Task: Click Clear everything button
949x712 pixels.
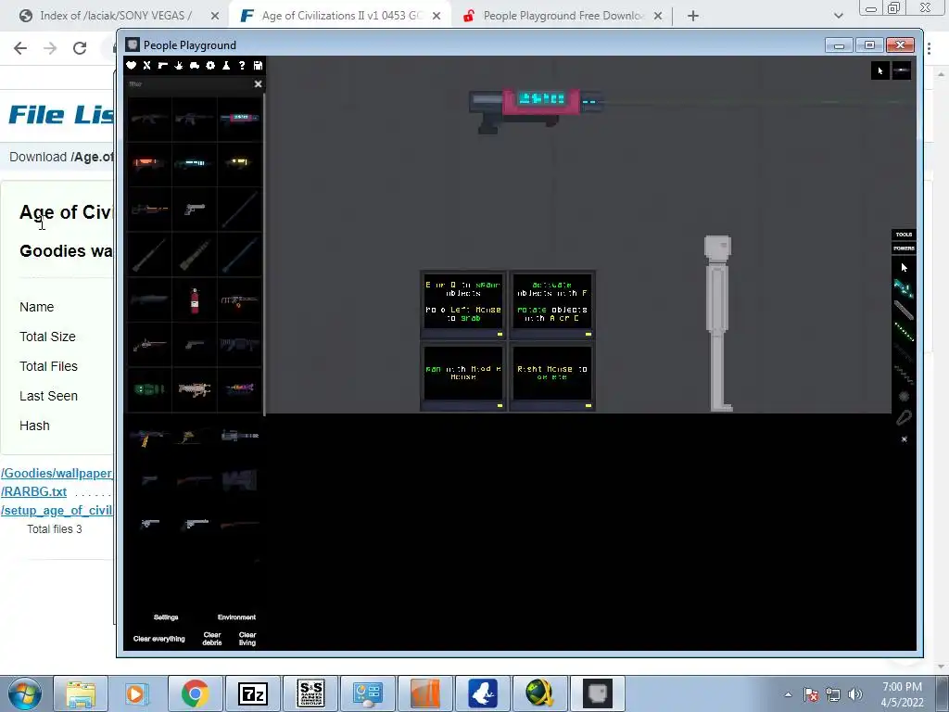Action: coord(159,639)
